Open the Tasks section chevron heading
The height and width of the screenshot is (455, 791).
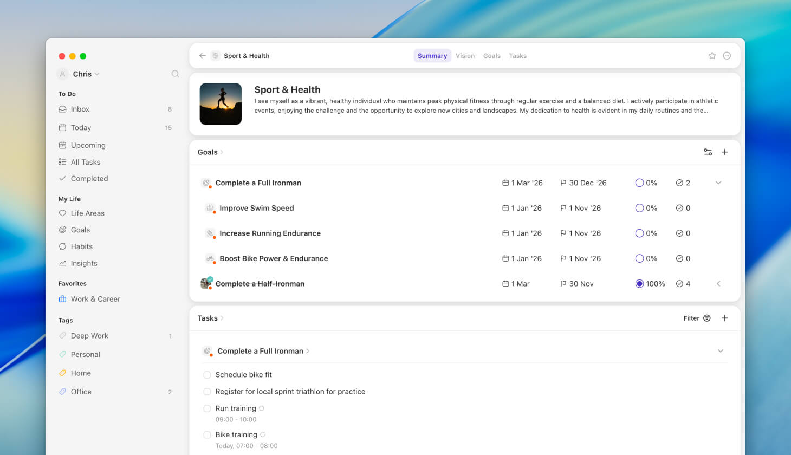point(210,318)
